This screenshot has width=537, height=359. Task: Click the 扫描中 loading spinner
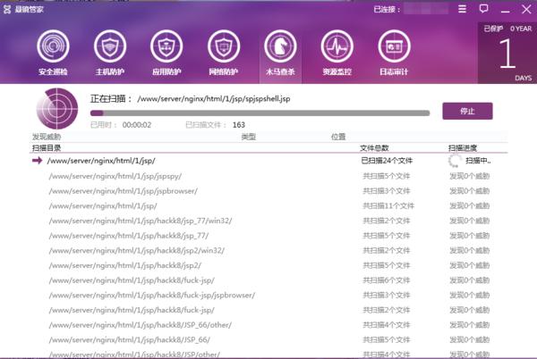[455, 161]
